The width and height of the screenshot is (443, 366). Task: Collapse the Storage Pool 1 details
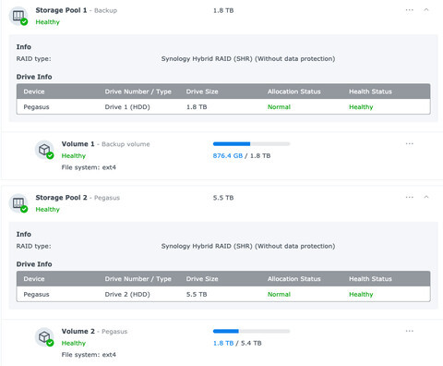(x=426, y=10)
